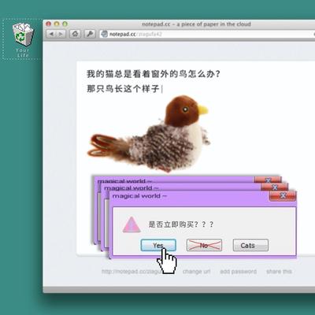Screen dimensions: 315x315
Task: Click the pink warning triangle icon
Action: click(132, 224)
